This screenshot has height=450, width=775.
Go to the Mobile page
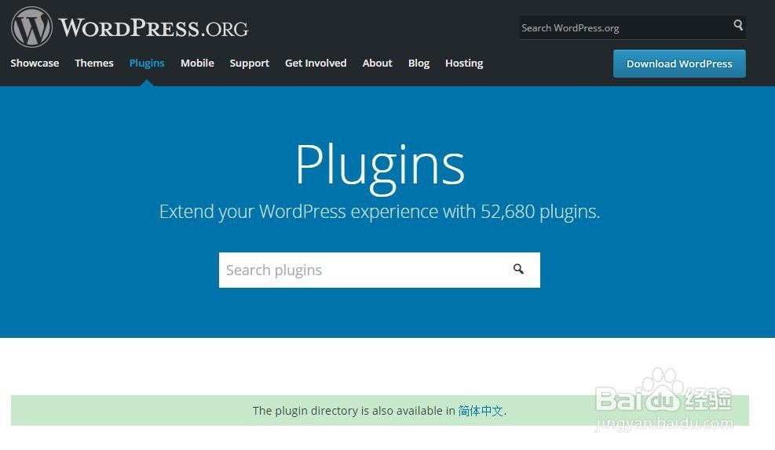197,64
